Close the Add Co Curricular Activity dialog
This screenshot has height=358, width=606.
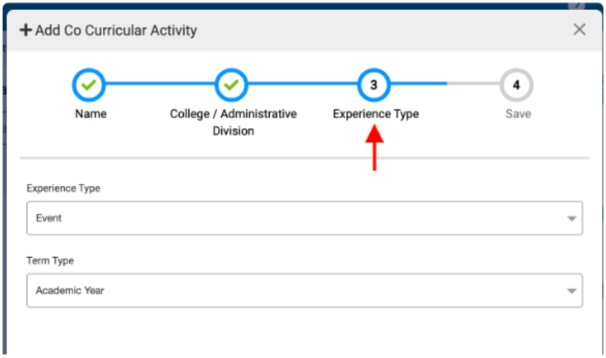point(580,30)
